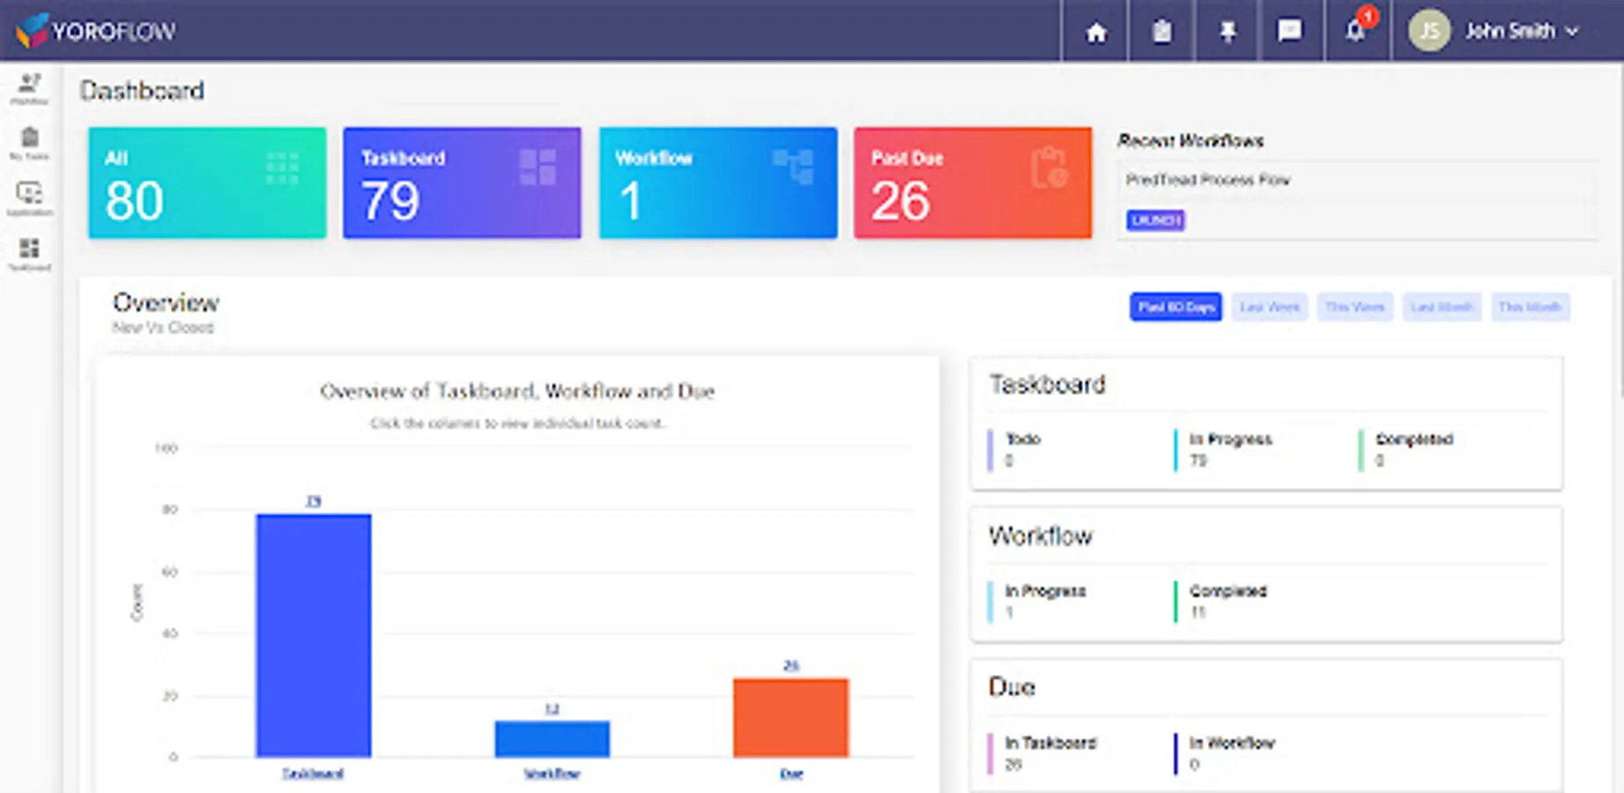1624x793 pixels.
Task: Click the Launch button under Recent Workflows
Action: 1155,220
